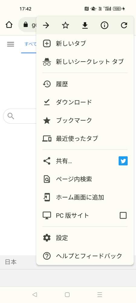Tap the download page icon

point(85,25)
